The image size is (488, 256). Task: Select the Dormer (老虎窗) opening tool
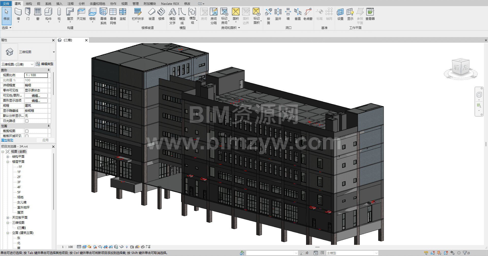pyautogui.click(x=308, y=14)
